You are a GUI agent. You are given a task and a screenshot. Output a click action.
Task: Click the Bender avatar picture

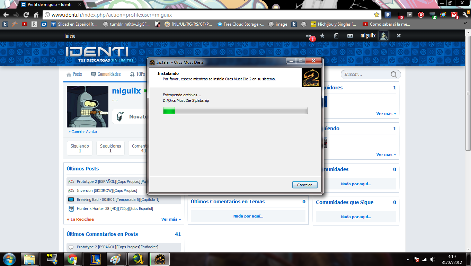coord(88,107)
